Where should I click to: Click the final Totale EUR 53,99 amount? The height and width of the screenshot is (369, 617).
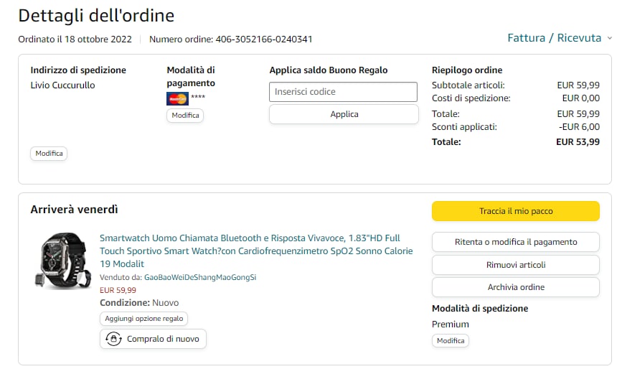[578, 142]
